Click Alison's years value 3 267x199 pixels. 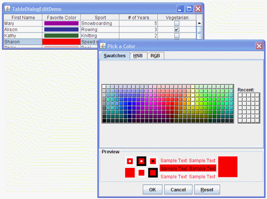point(139,30)
